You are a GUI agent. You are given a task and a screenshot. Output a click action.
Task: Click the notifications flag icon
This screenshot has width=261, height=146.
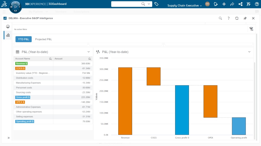click(x=216, y=4)
